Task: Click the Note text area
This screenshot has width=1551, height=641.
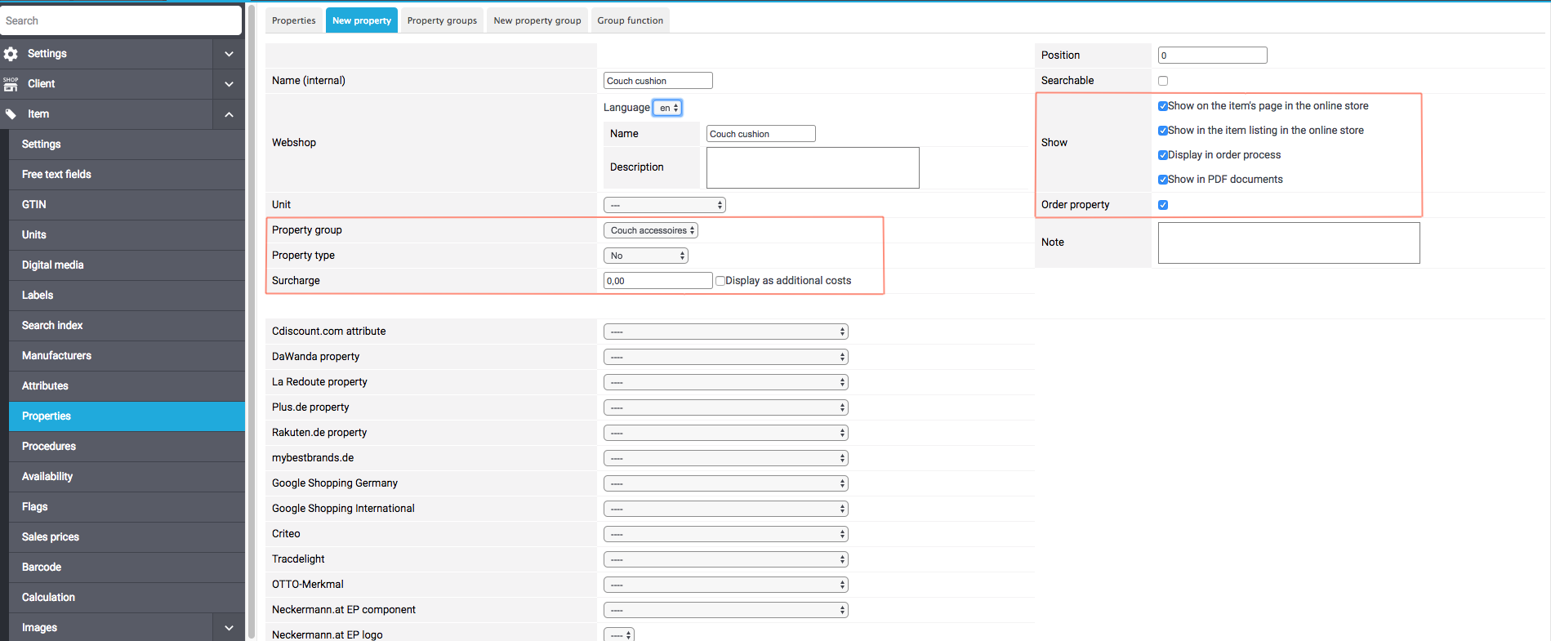Action: [x=1288, y=243]
